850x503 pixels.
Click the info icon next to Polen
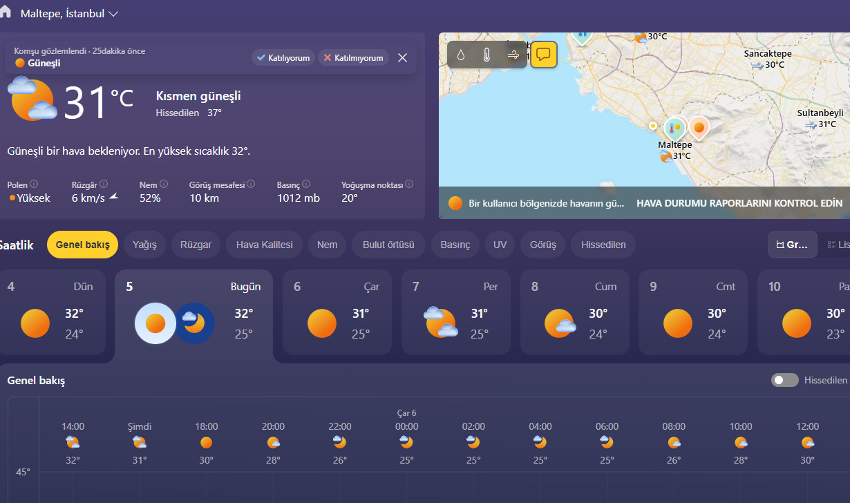[34, 184]
